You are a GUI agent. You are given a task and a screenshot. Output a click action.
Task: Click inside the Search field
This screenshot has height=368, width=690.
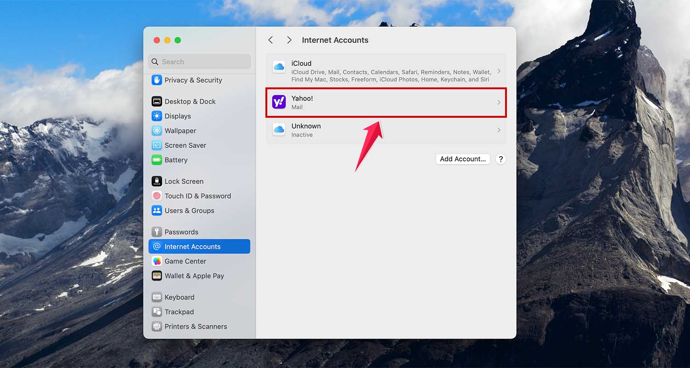tap(199, 61)
